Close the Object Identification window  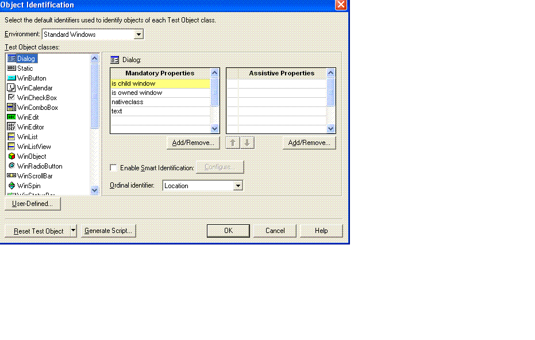tap(341, 5)
